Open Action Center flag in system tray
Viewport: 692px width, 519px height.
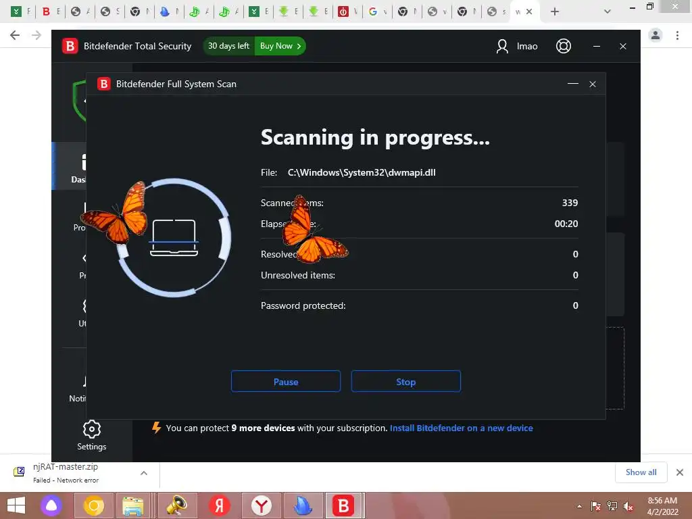(x=595, y=506)
